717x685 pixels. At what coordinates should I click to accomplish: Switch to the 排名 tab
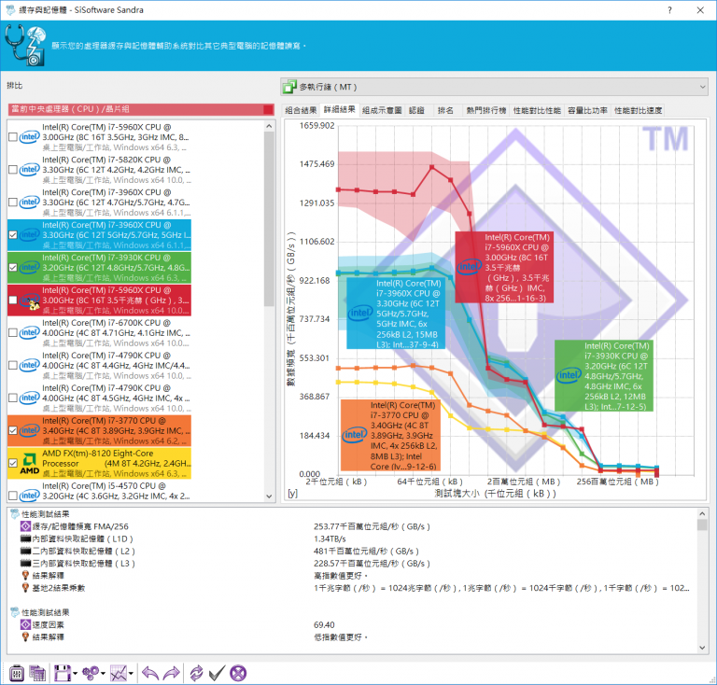pos(445,110)
